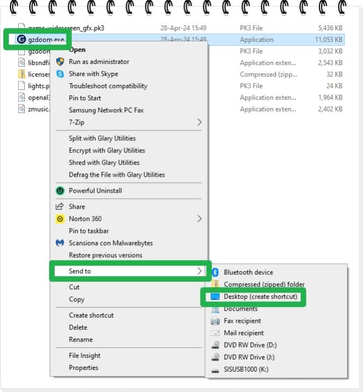The width and height of the screenshot is (363, 392).
Task: Click the DVD RW Drive (D:) icon
Action: pyautogui.click(x=215, y=345)
